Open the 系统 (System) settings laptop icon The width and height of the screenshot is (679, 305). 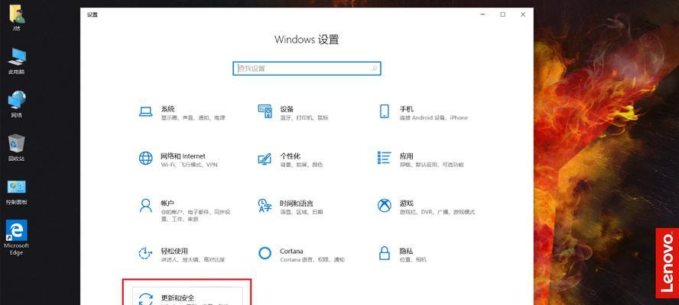coord(145,111)
